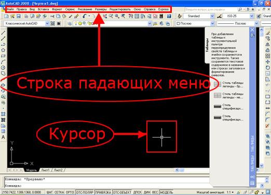Select the Multiline Text 'A' tool
This screenshot has width=271, height=195.
tap(3, 137)
